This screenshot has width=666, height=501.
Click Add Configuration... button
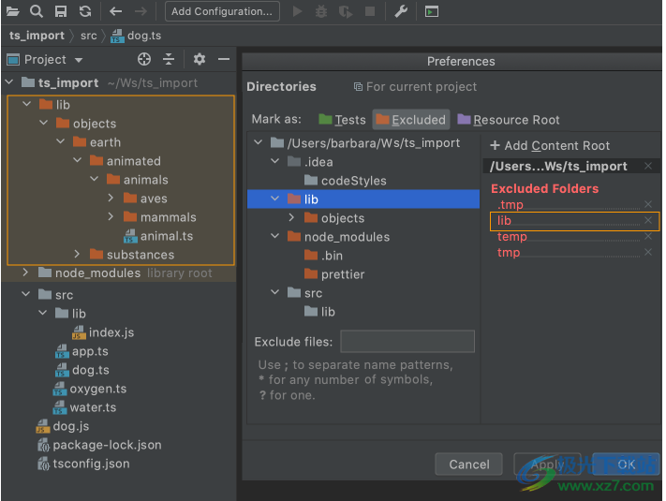[222, 11]
